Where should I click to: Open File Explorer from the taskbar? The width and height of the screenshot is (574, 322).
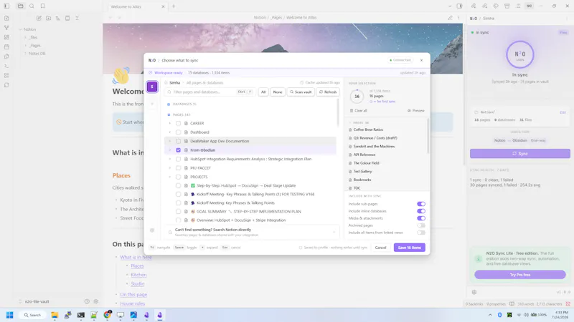point(55,315)
